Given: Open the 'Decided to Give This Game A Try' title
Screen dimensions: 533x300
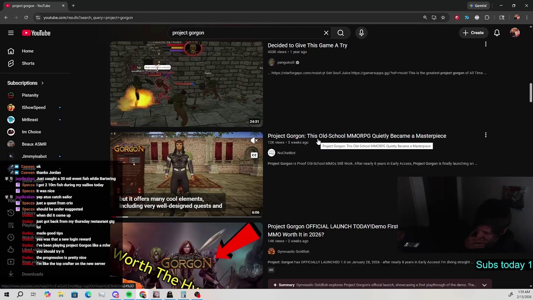Looking at the screenshot, I should [x=307, y=45].
